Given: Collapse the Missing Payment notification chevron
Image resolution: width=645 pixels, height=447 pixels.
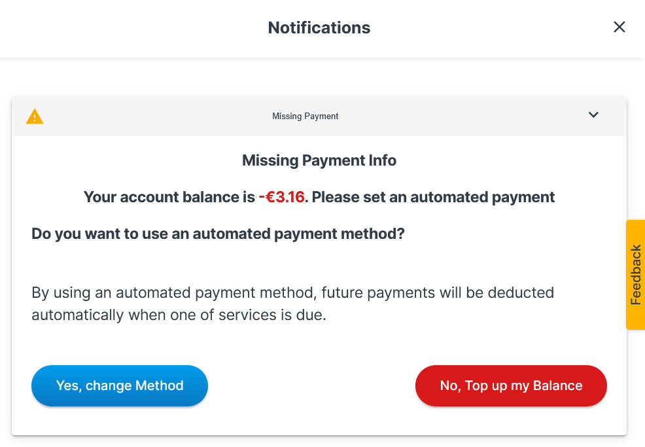Looking at the screenshot, I should coord(593,115).
